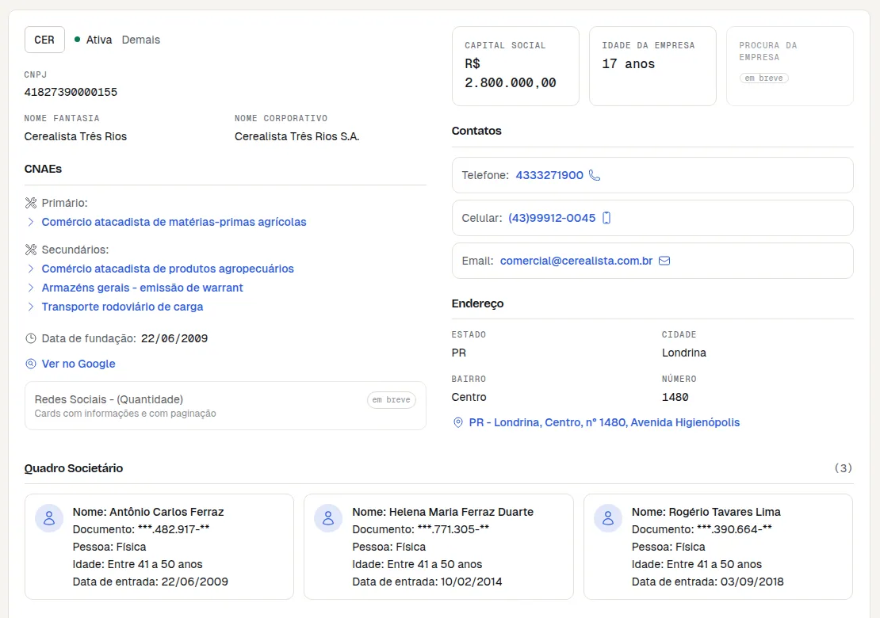This screenshot has height=618, width=880.
Task: Click the Celular number (43)99912-0045
Action: click(552, 218)
